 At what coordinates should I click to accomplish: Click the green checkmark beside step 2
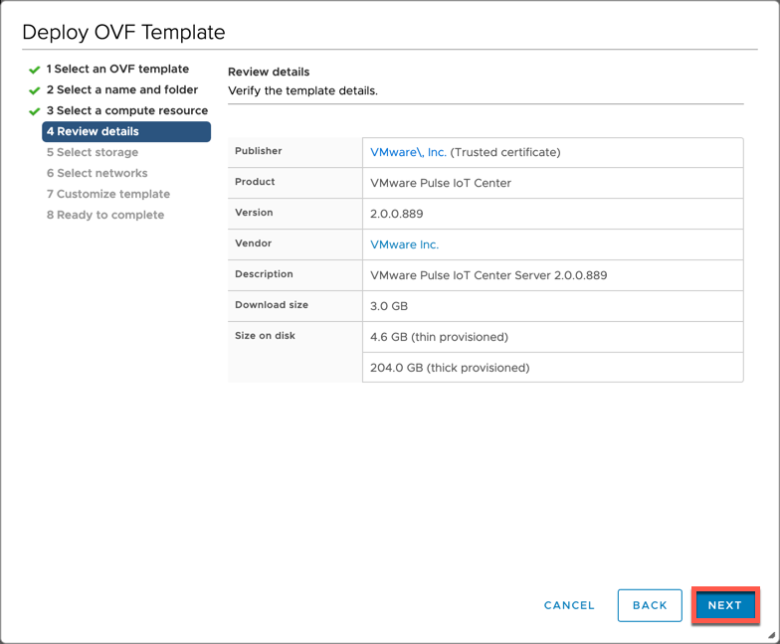click(34, 90)
